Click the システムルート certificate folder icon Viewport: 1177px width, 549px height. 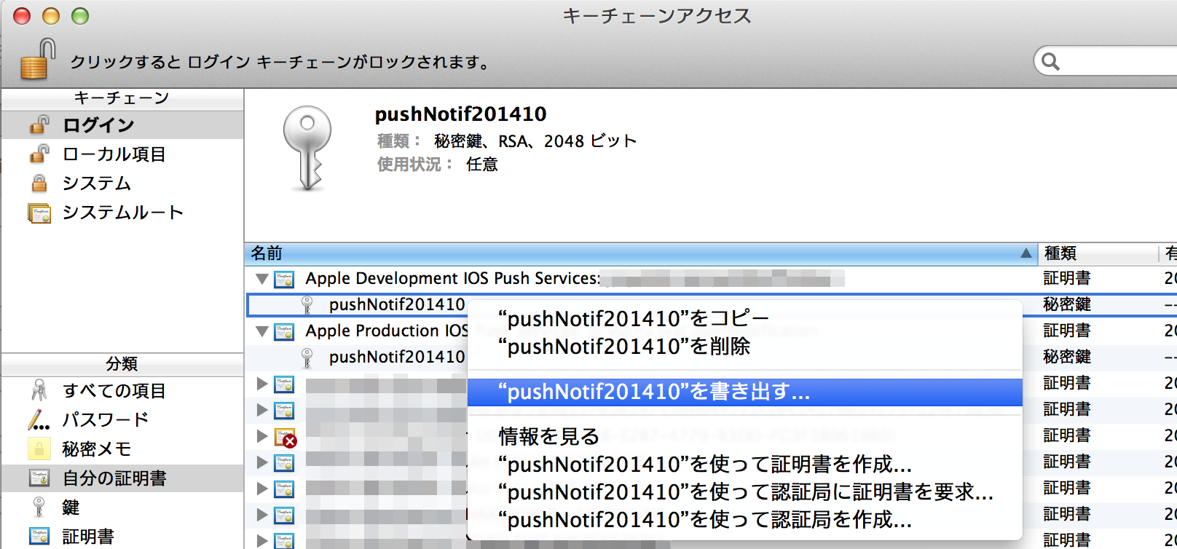39,213
